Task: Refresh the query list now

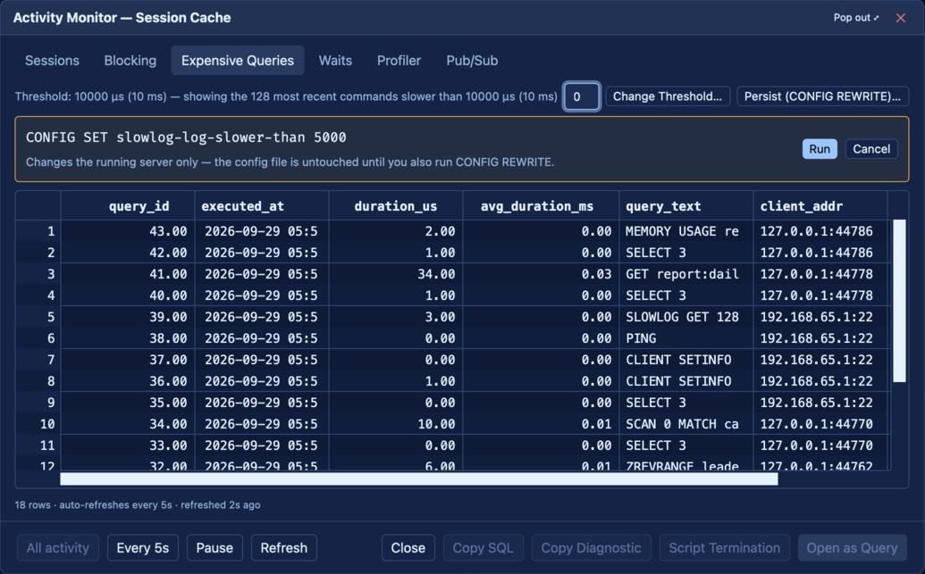Action: (283, 548)
